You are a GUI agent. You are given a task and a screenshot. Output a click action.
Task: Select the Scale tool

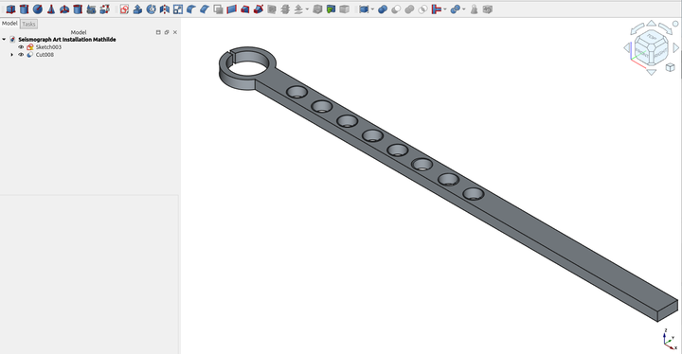tap(178, 9)
